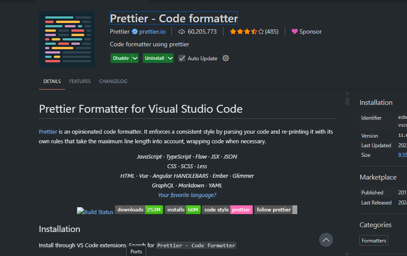Open the extension settings gear menu
The width and height of the screenshot is (407, 256).
[x=226, y=58]
